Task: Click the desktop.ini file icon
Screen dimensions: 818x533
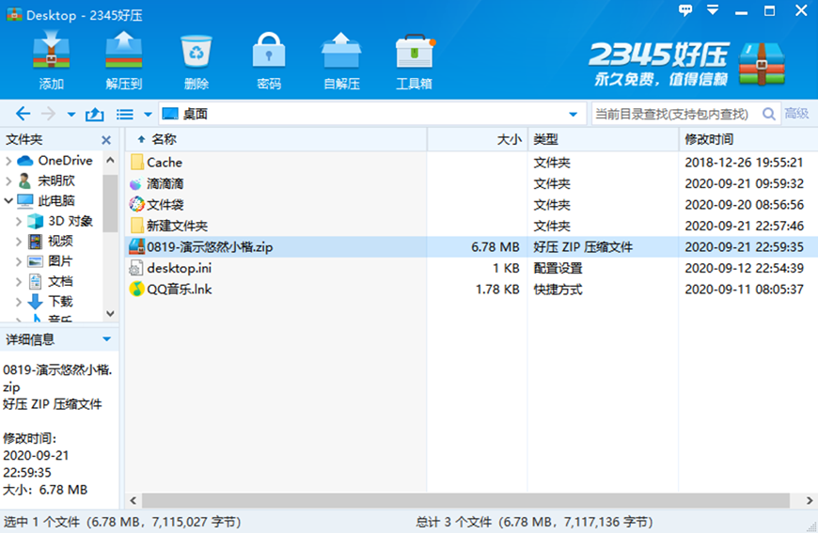Action: click(x=136, y=268)
